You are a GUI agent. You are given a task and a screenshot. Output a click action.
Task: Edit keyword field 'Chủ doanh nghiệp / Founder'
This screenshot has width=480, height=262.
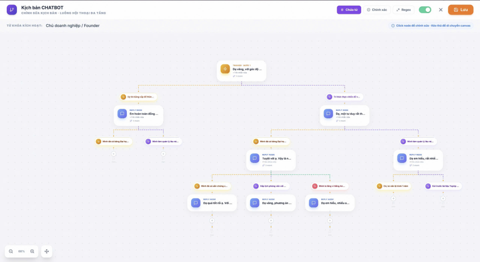click(73, 26)
